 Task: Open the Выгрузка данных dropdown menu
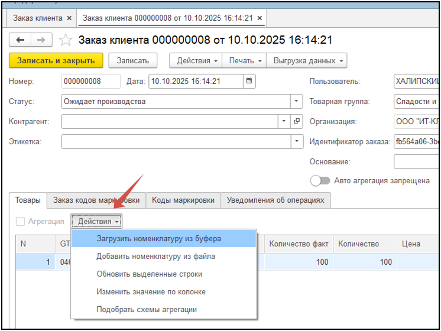click(x=307, y=60)
